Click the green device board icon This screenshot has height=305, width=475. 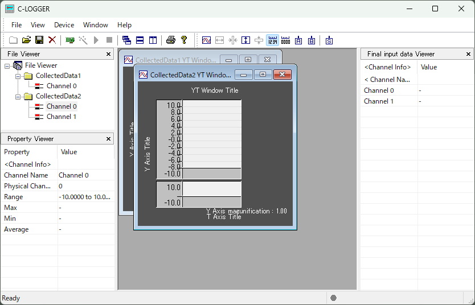coord(70,40)
